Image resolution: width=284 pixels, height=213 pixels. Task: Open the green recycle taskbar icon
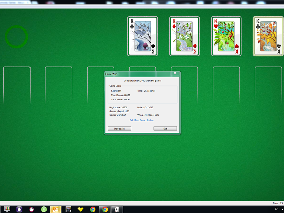44,209
